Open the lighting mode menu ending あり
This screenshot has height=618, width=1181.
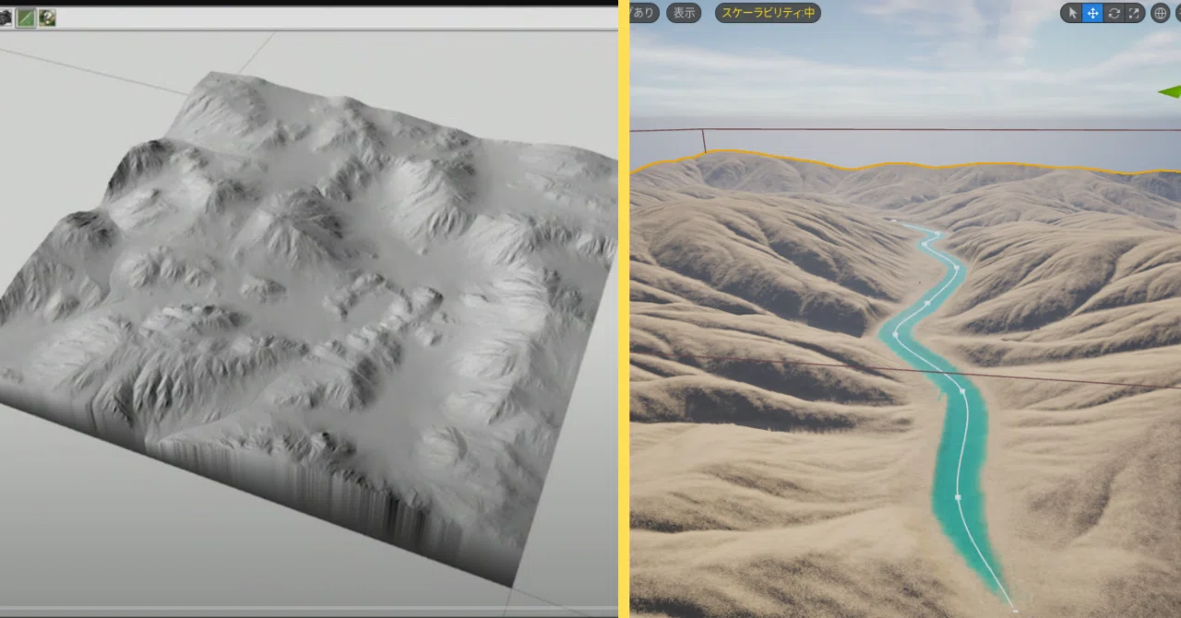click(x=643, y=13)
